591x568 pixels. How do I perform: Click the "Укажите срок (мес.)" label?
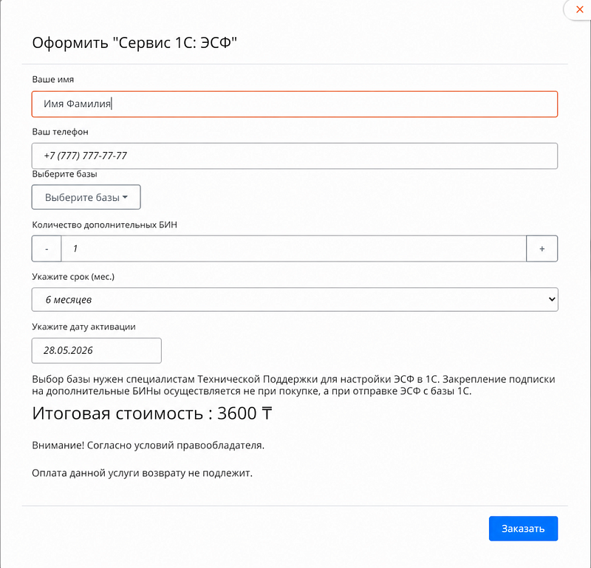(x=73, y=277)
